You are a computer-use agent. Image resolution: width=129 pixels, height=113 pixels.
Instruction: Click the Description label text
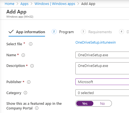(x=16, y=66)
